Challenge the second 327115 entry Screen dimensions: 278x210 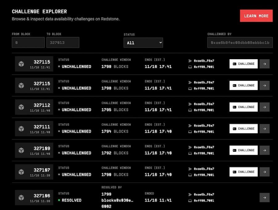243,85
